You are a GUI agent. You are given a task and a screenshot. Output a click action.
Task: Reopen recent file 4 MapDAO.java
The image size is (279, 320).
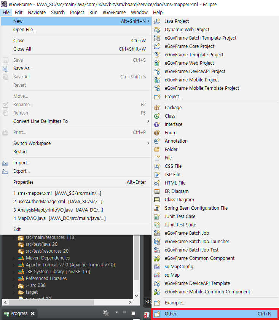click(x=76, y=218)
